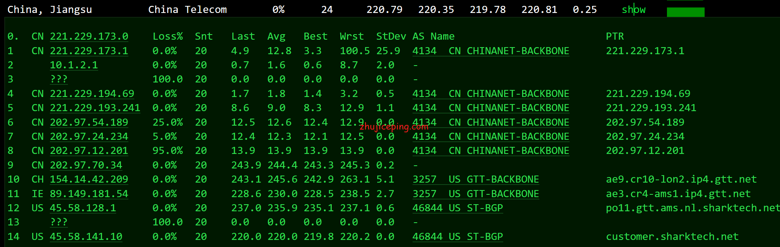Click the 202.97.24.234 hop address
Screen dimensions: 780x247
pos(89,137)
